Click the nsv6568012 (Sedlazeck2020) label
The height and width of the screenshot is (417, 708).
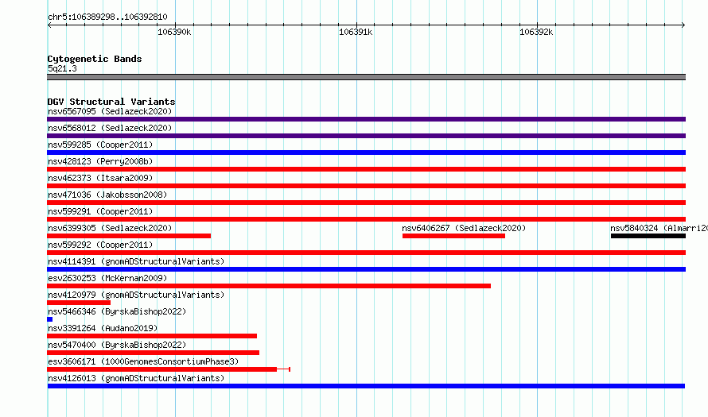point(110,128)
